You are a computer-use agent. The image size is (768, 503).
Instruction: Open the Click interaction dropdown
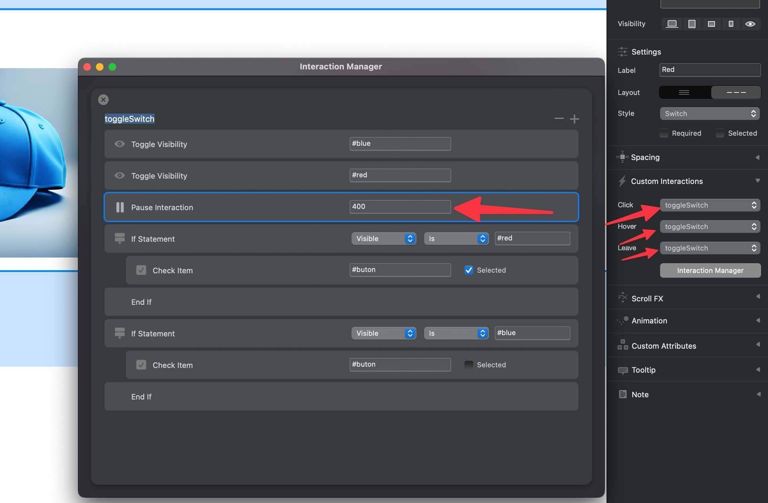(x=710, y=205)
